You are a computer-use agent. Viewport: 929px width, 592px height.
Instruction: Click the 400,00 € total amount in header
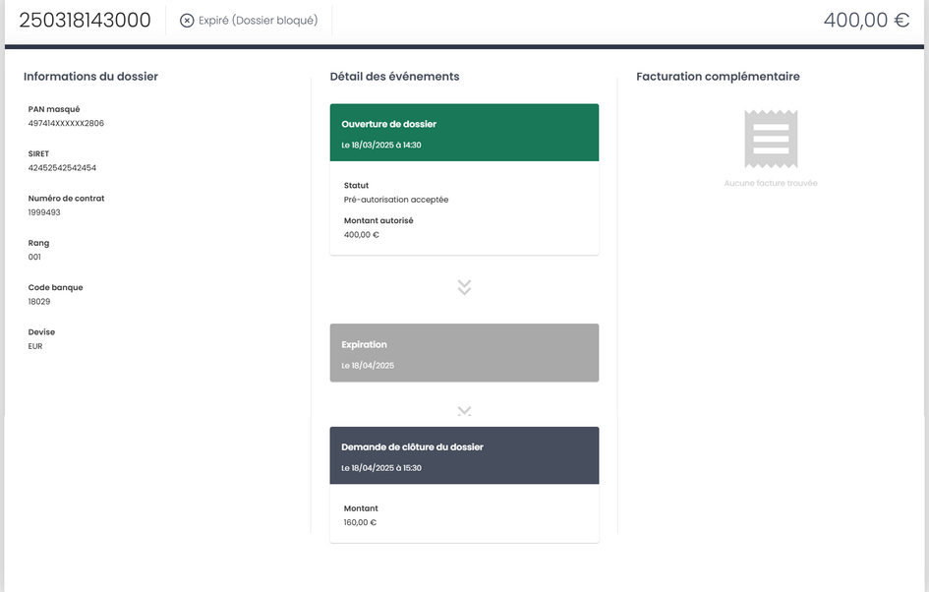(x=866, y=20)
